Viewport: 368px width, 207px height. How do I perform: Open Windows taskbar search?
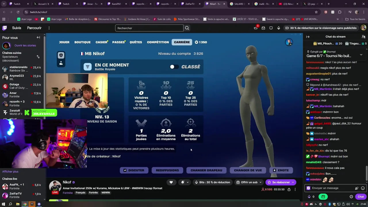10,204
